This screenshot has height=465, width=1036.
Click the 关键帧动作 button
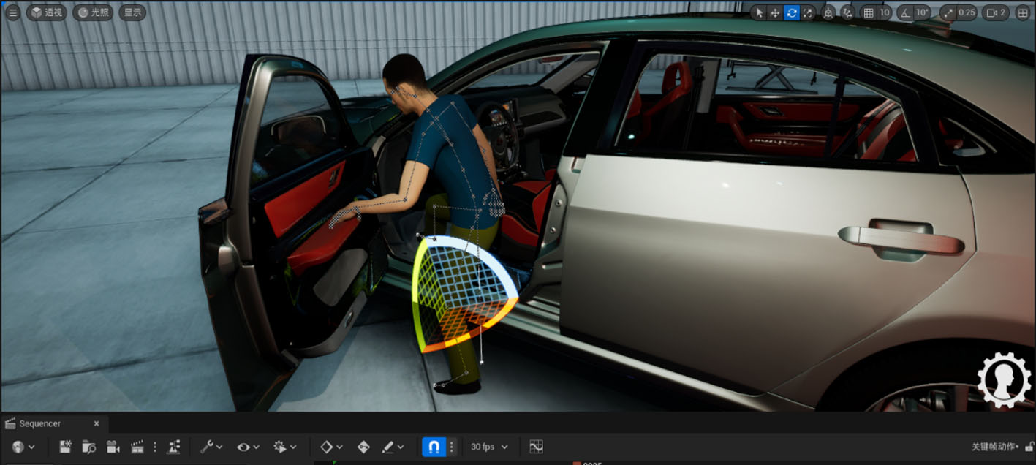(995, 447)
